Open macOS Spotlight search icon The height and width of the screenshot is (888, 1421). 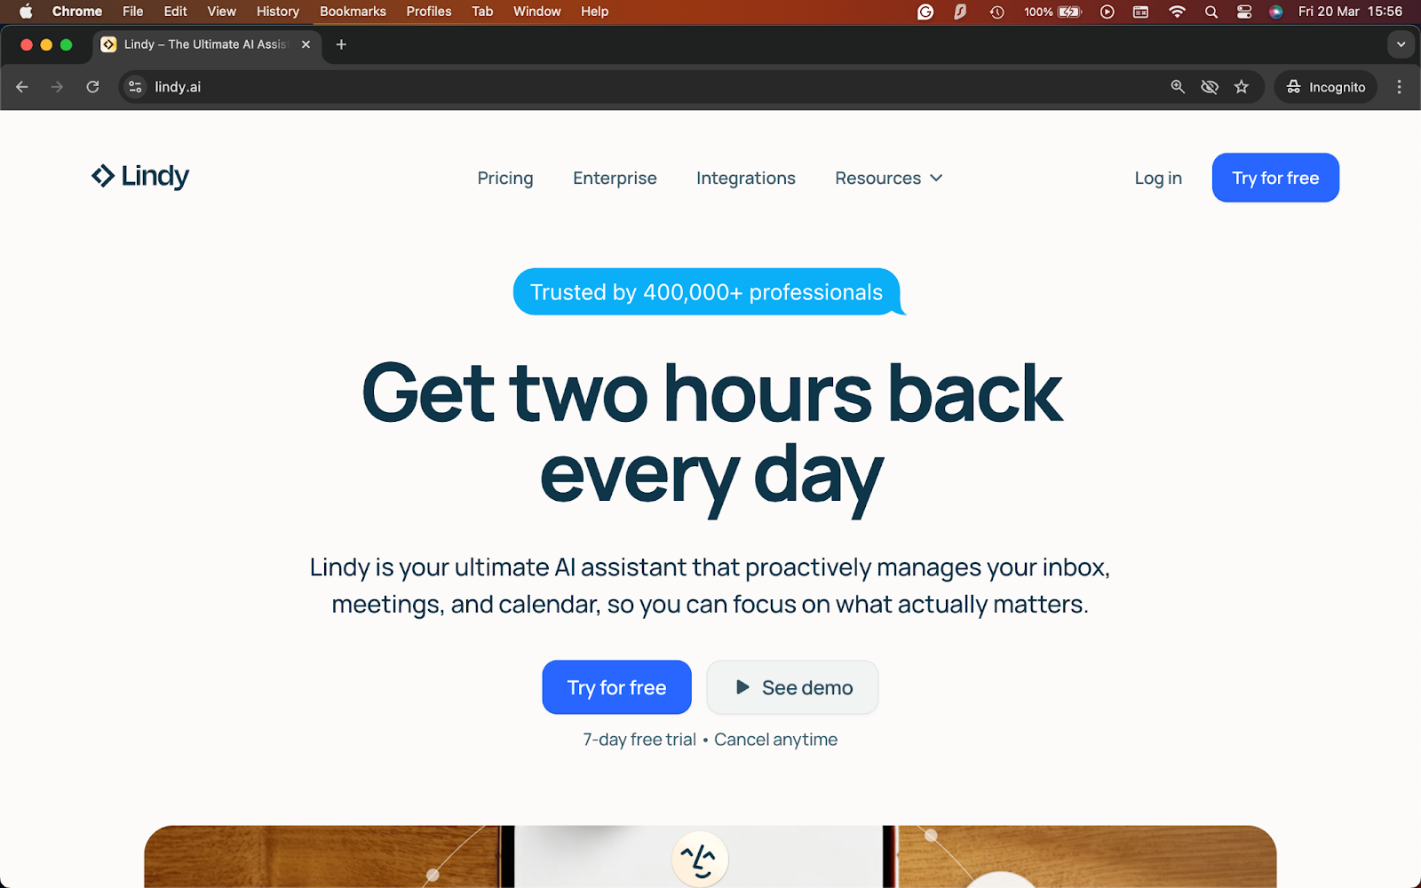[1211, 12]
